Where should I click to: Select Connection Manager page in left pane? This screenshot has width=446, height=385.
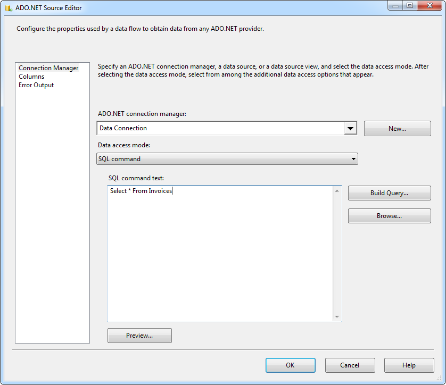[48, 68]
